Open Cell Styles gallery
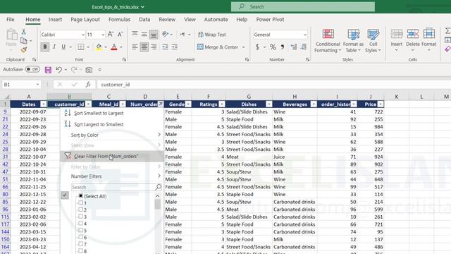The width and height of the screenshot is (451, 254). [373, 41]
